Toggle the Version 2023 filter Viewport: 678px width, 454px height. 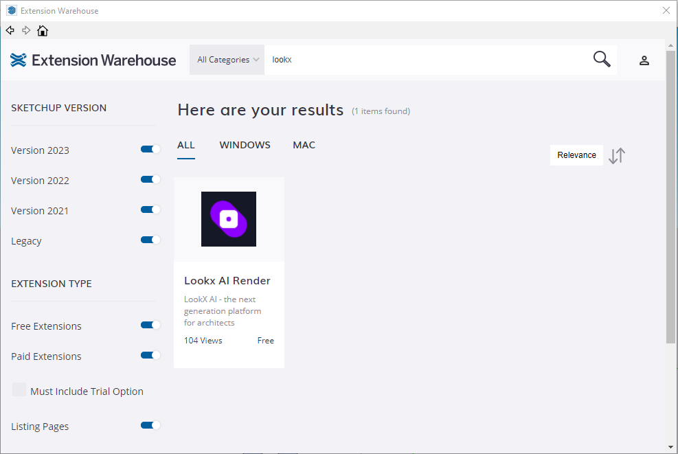tap(150, 149)
